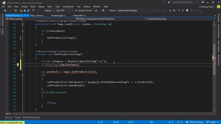Collapse the Page_Load method at line 15

22,24
